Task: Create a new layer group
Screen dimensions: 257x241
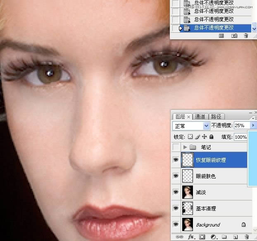Action: pyautogui.click(x=224, y=237)
